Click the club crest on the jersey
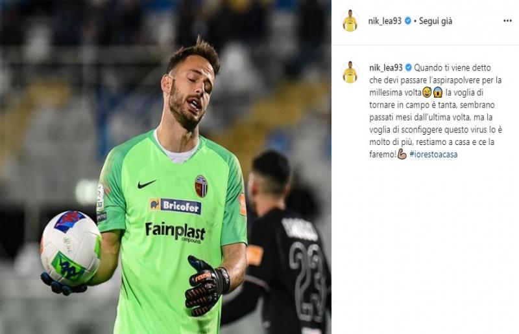 pyautogui.click(x=201, y=186)
